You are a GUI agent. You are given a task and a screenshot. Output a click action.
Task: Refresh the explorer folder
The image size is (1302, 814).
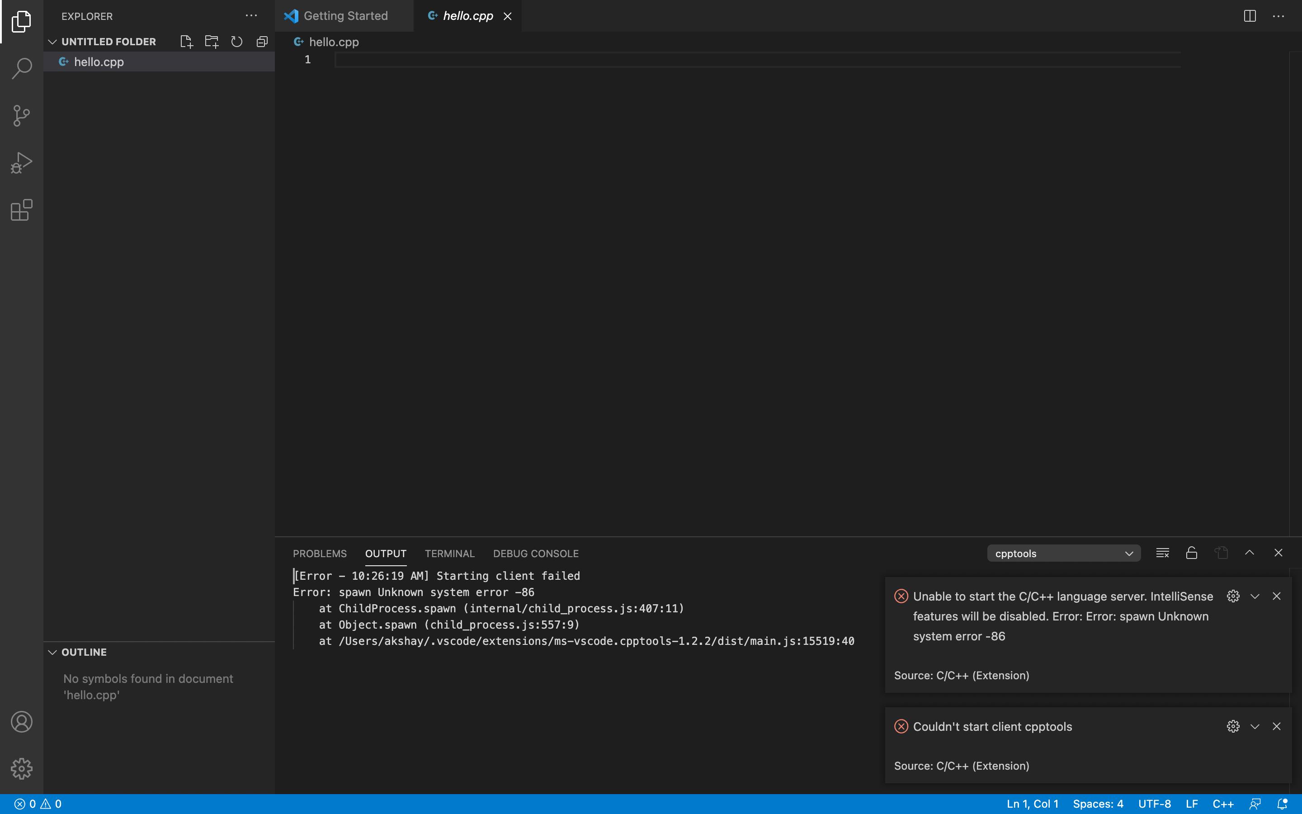point(237,42)
